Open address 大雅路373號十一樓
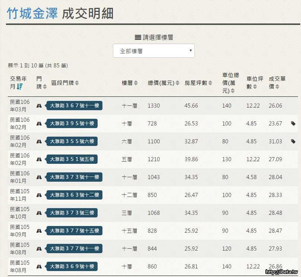 pyautogui.click(x=74, y=177)
